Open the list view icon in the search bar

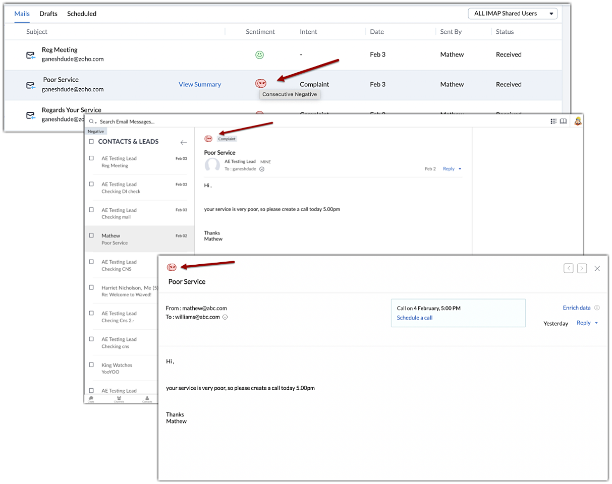[553, 122]
